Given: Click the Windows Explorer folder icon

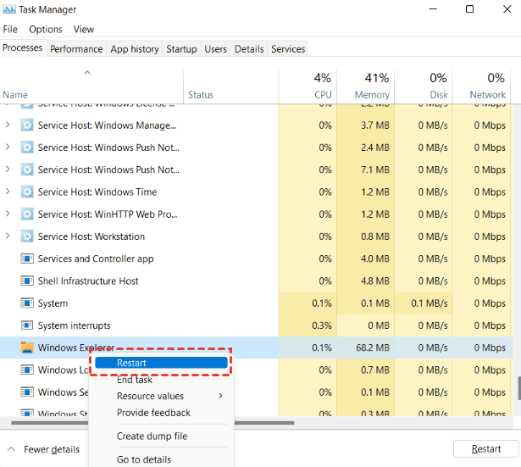Looking at the screenshot, I should (x=27, y=347).
